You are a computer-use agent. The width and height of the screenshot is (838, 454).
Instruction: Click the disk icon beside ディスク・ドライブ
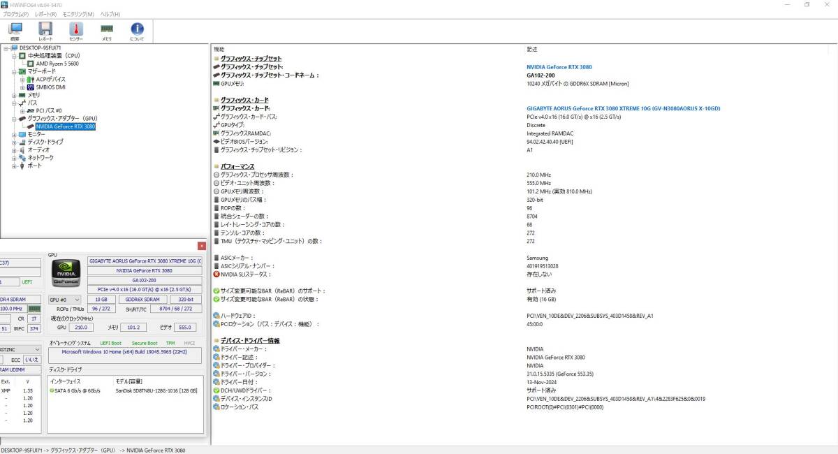click(x=22, y=142)
